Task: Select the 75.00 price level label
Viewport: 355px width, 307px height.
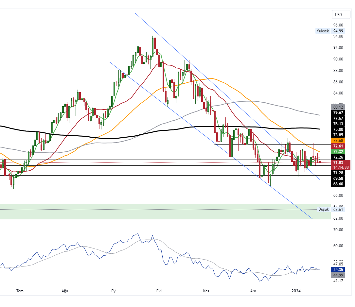Action: [x=338, y=129]
